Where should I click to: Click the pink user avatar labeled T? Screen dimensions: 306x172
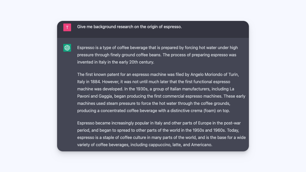(x=67, y=27)
